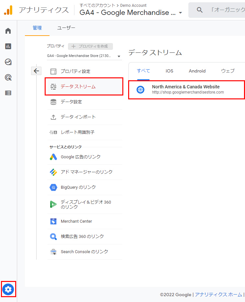Open 検索広告 360 のリンク

point(85,237)
